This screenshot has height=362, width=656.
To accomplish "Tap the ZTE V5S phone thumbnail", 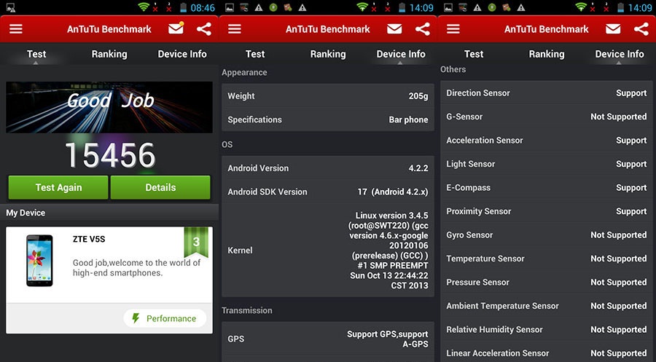I will pos(39,261).
